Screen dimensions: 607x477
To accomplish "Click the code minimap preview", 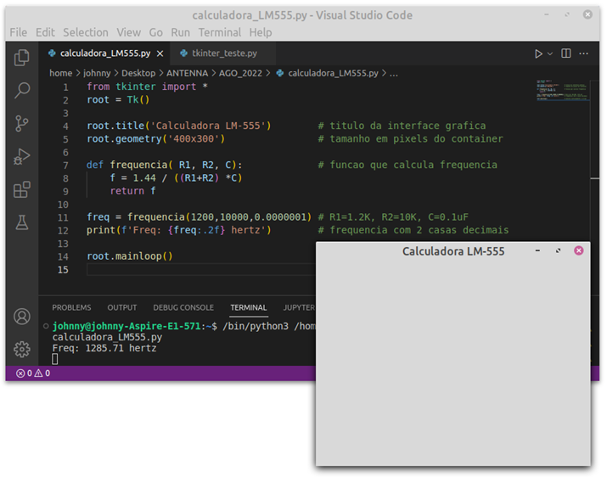I will (563, 90).
